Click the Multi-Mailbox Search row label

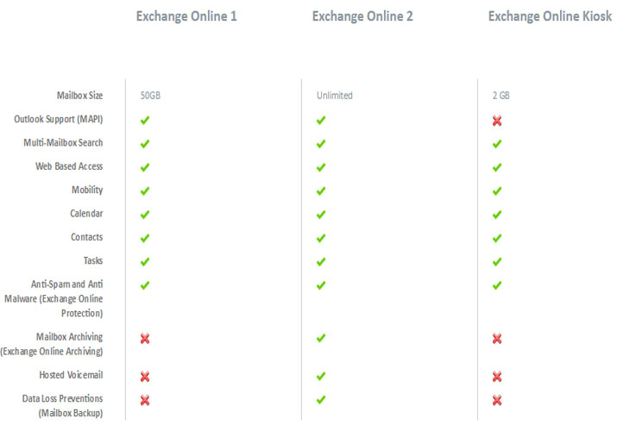63,142
